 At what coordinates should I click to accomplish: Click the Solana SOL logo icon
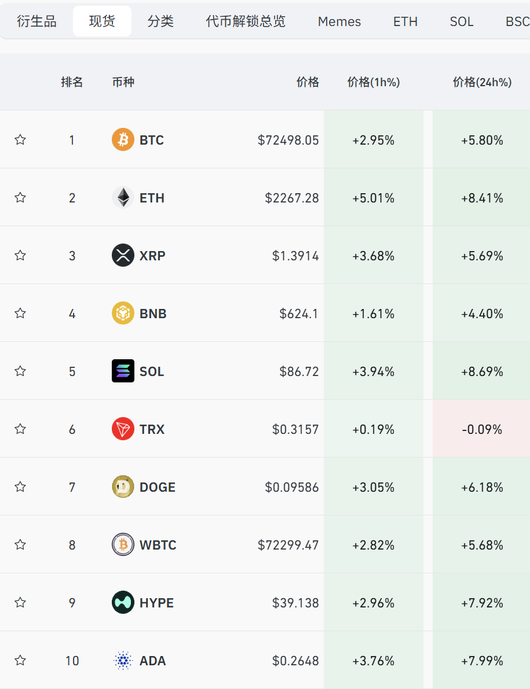tap(123, 371)
